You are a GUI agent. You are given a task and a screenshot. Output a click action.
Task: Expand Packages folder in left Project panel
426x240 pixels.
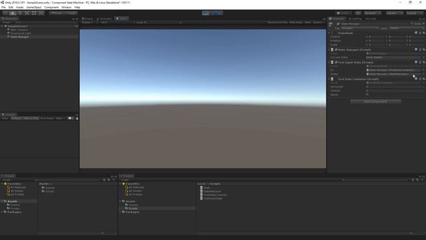(x=2, y=212)
